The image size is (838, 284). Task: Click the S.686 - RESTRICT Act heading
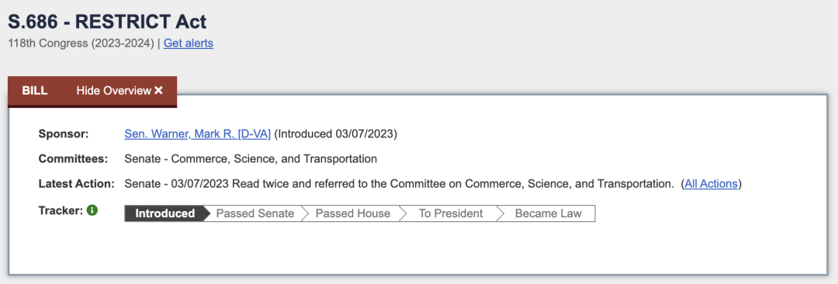coord(107,22)
